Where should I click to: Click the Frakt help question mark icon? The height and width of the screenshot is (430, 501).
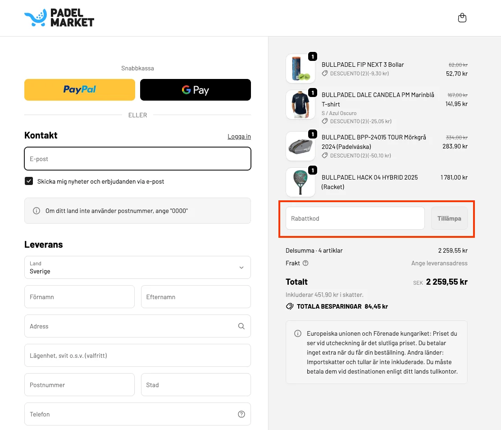305,263
